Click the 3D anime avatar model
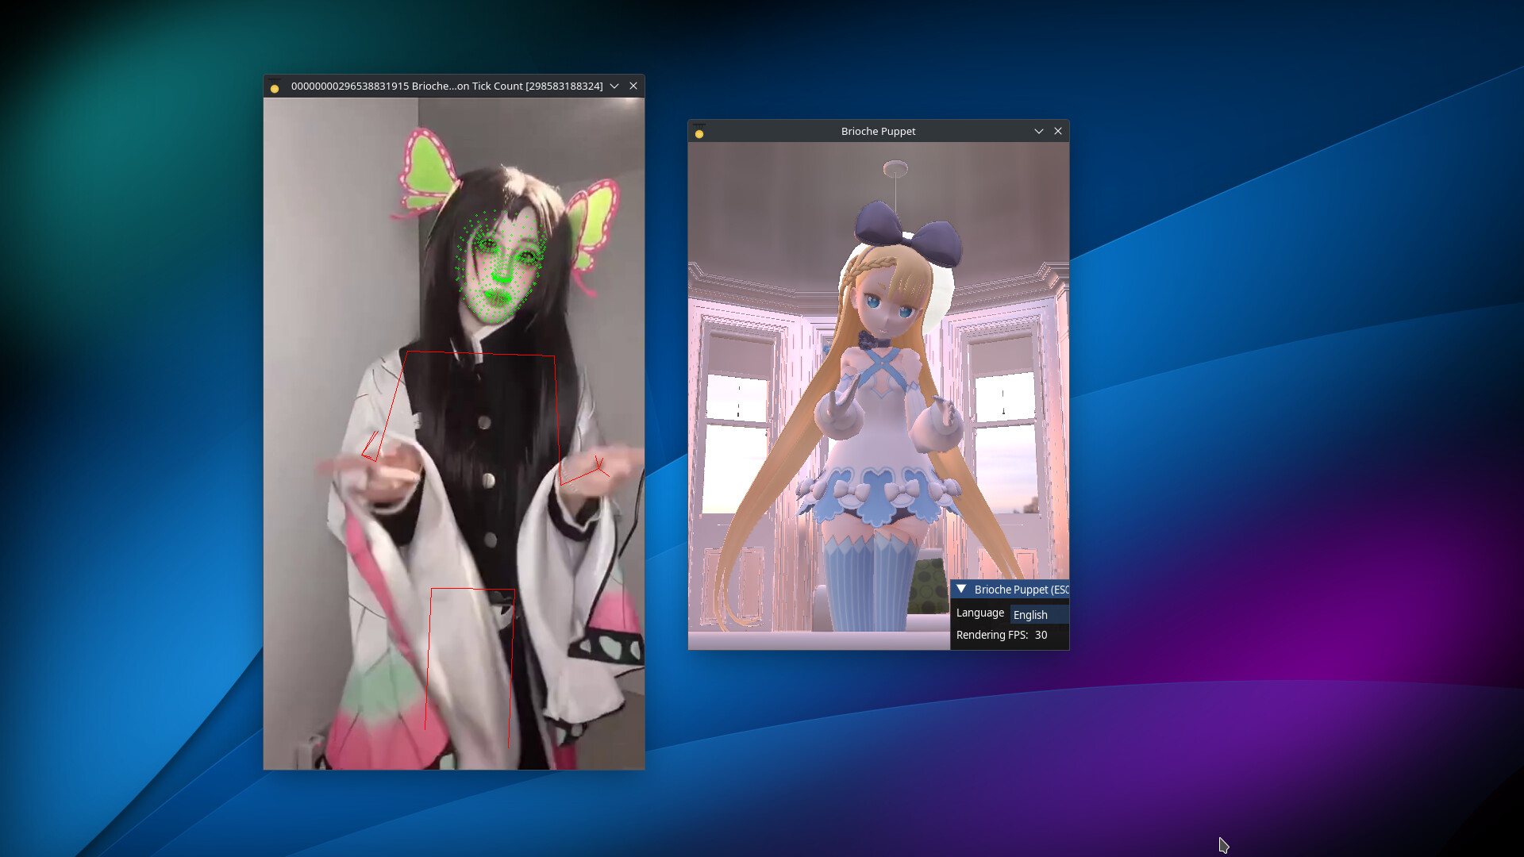Image resolution: width=1524 pixels, height=857 pixels. tap(881, 397)
